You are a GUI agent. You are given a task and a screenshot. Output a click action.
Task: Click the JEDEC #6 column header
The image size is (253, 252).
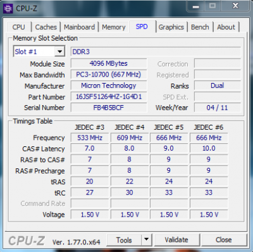(209, 127)
